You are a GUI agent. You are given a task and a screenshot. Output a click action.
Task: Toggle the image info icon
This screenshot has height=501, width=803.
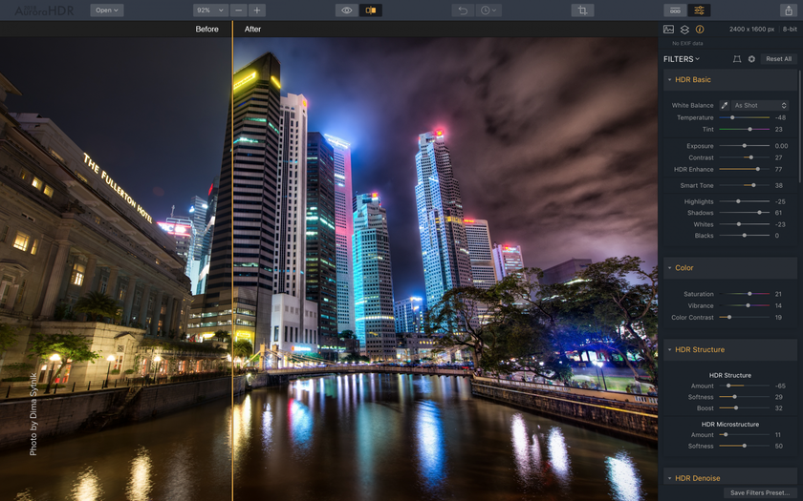[x=700, y=30]
